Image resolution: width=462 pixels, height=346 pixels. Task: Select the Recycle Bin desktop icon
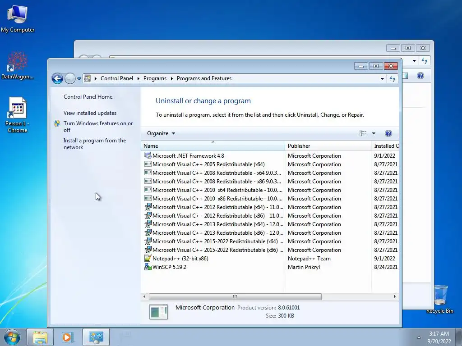coord(440,299)
